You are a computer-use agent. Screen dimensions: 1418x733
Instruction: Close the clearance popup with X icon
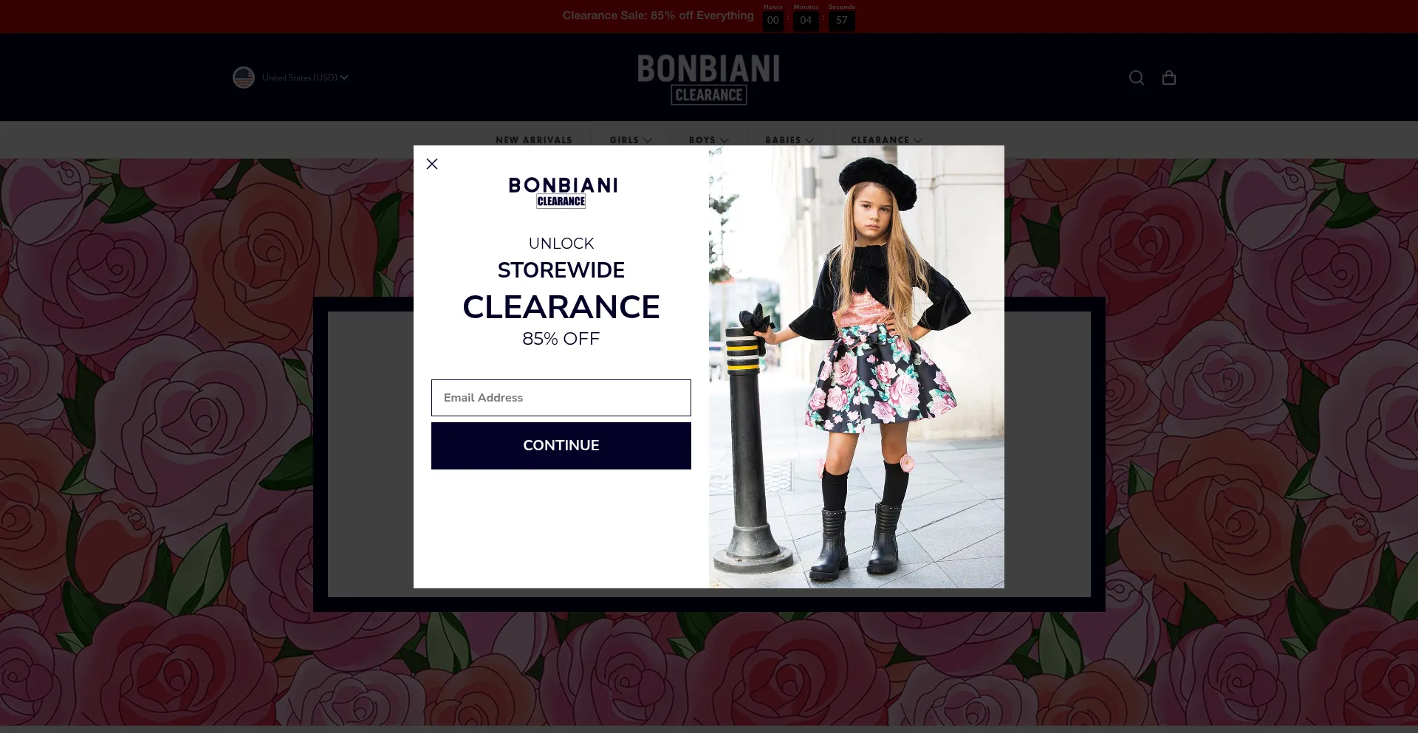[x=432, y=164]
